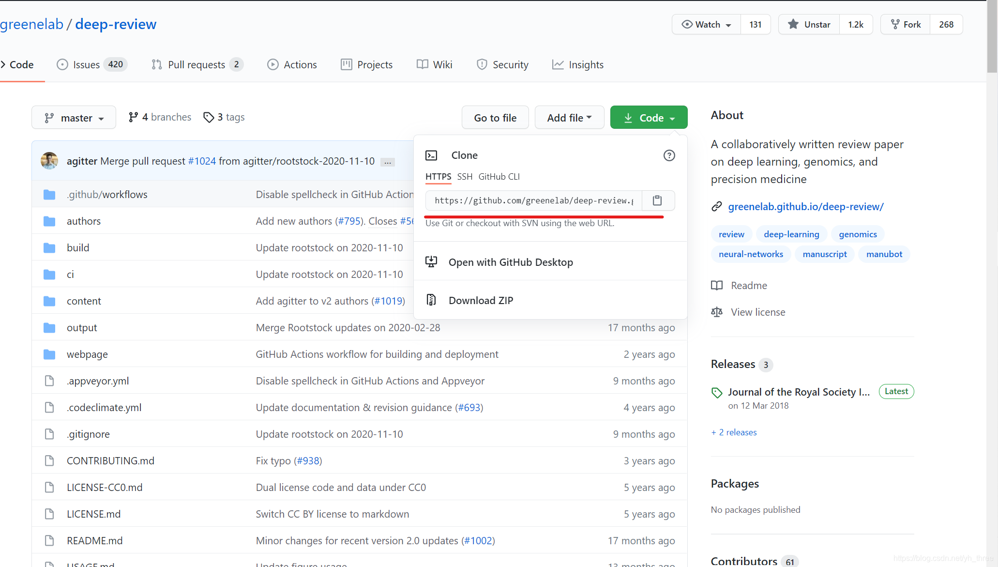Click Open with GitHub Desktop
The image size is (998, 567).
(x=511, y=262)
